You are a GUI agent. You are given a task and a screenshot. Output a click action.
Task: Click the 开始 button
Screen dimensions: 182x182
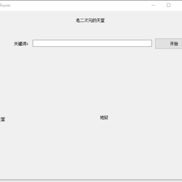pyautogui.click(x=169, y=43)
